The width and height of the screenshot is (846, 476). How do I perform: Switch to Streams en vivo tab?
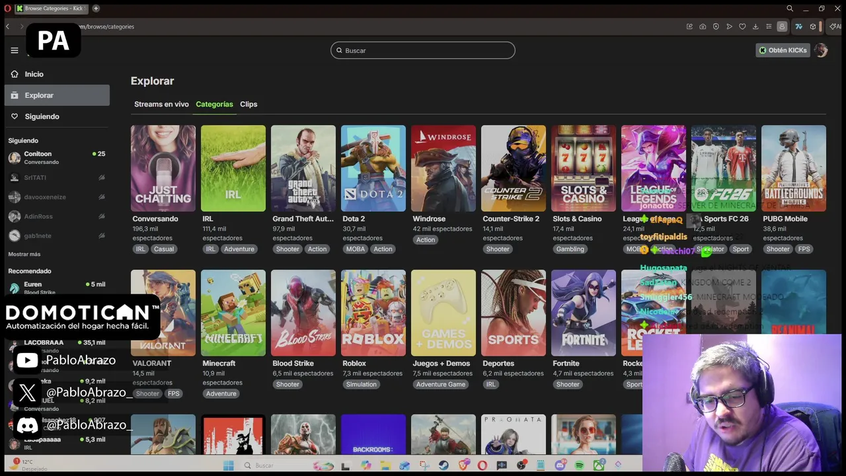tap(161, 104)
